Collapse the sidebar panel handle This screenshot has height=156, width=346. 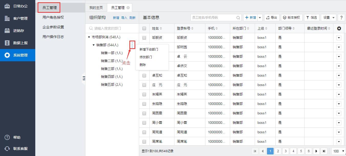84,78
